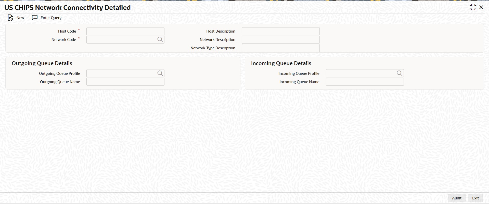The height and width of the screenshot is (204, 489).
Task: Click the Network Description field
Action: [x=281, y=40]
